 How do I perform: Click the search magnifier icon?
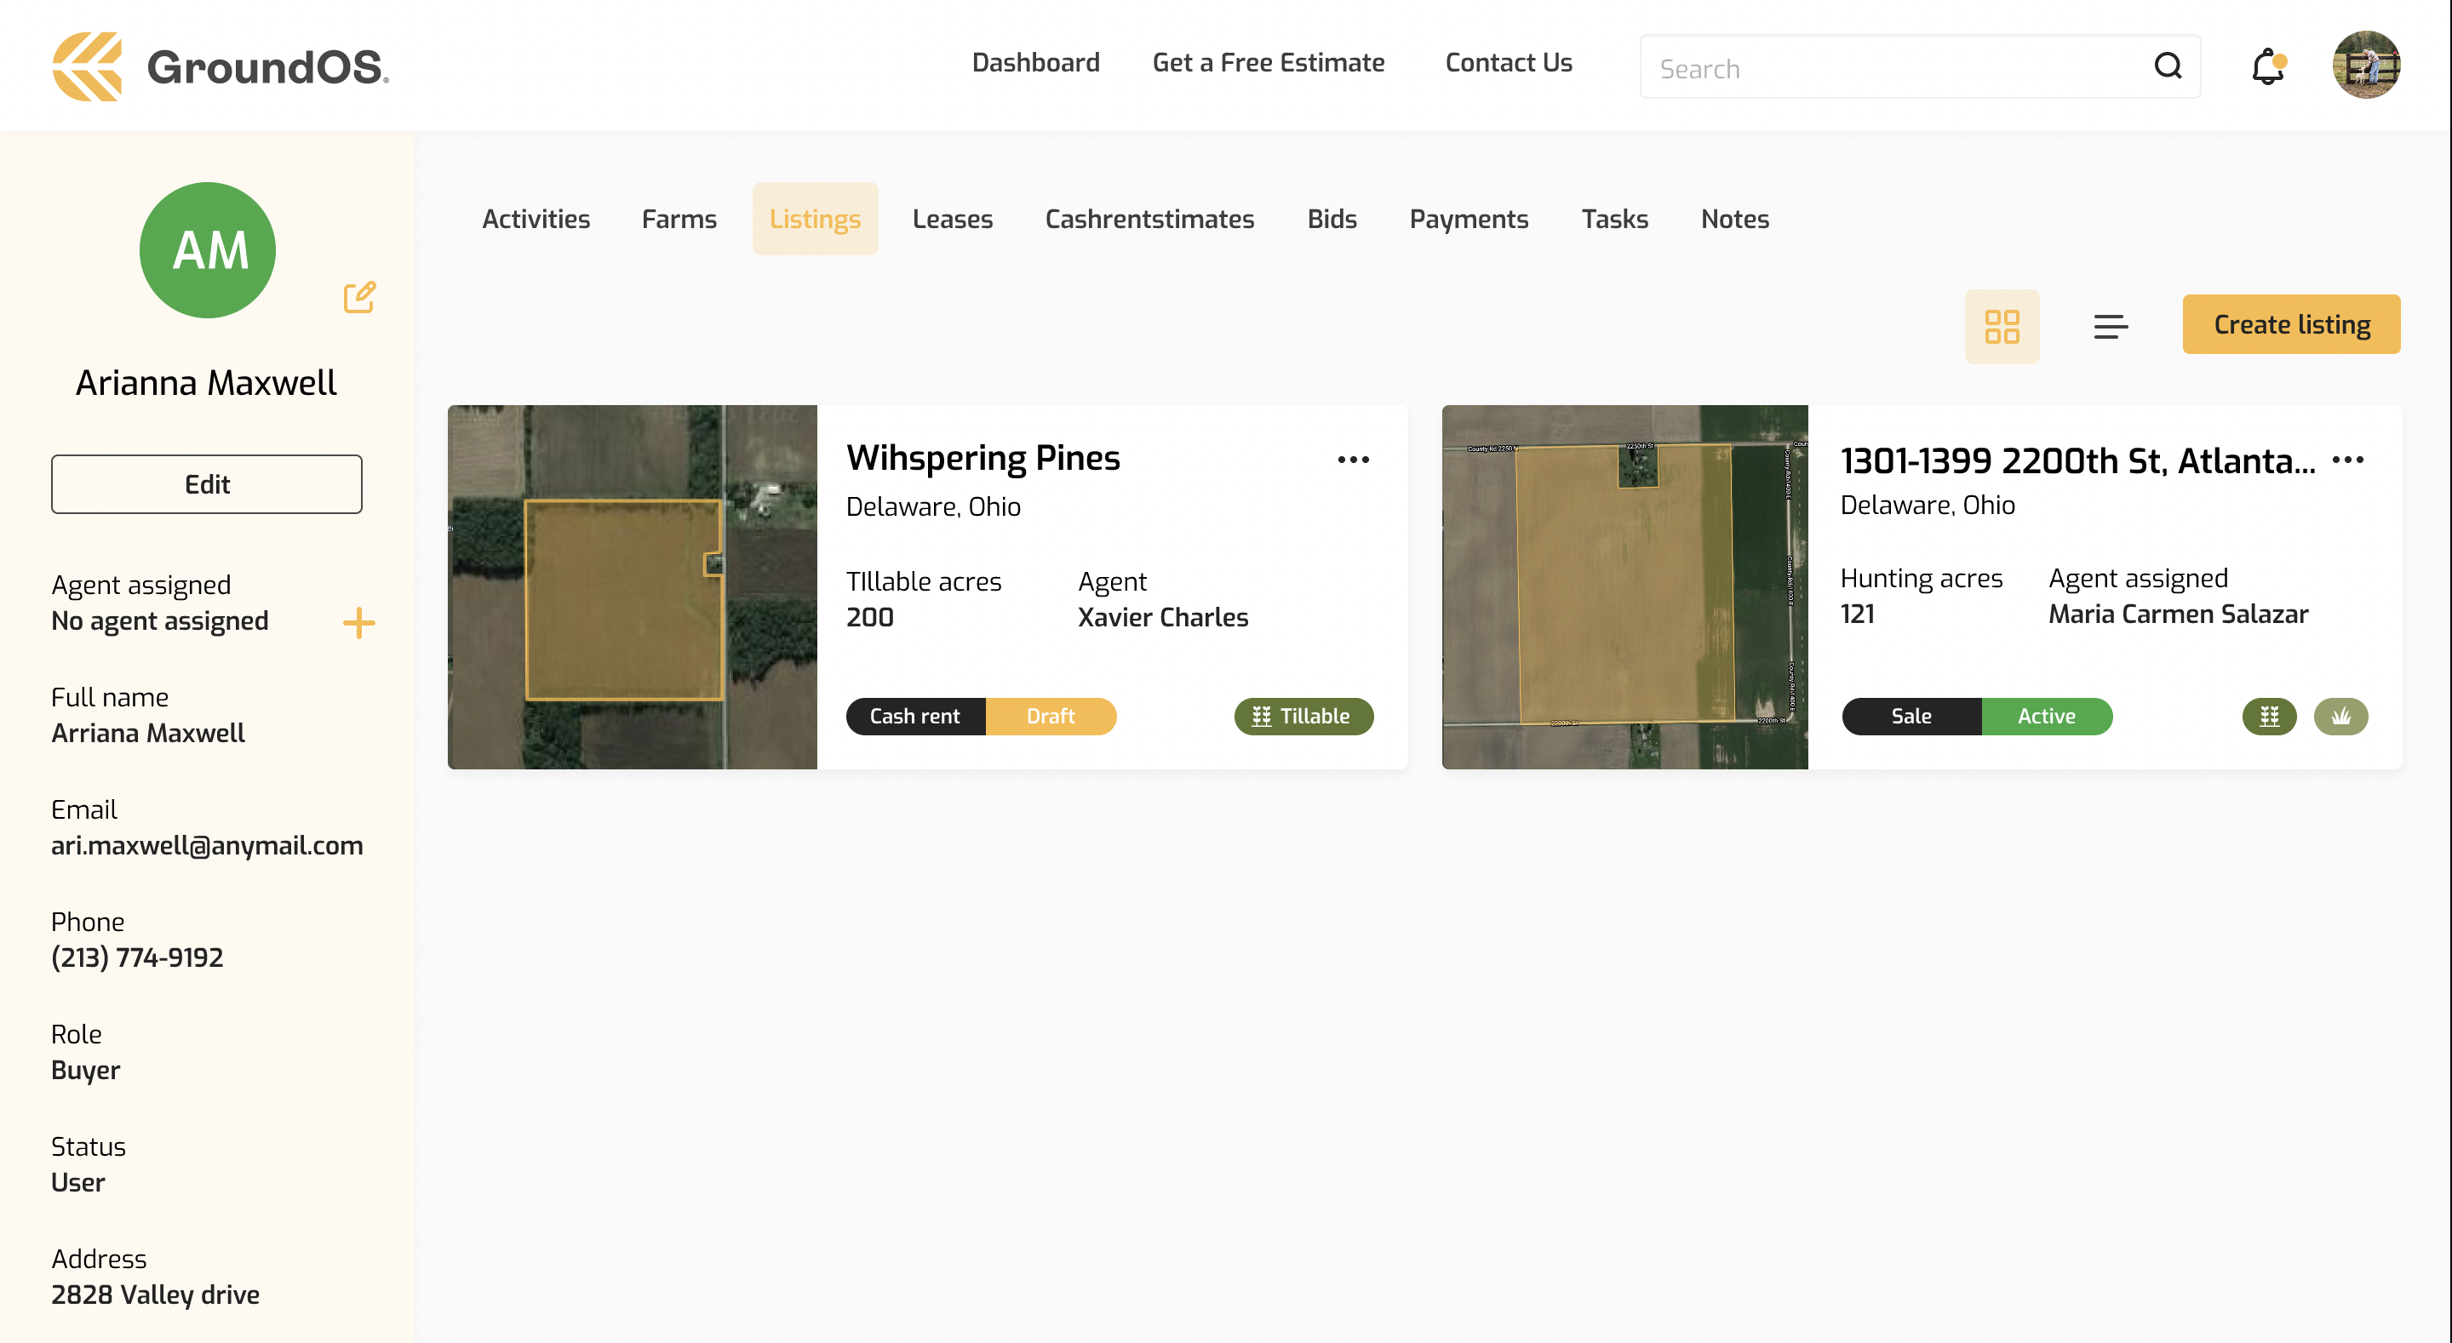(x=2168, y=66)
